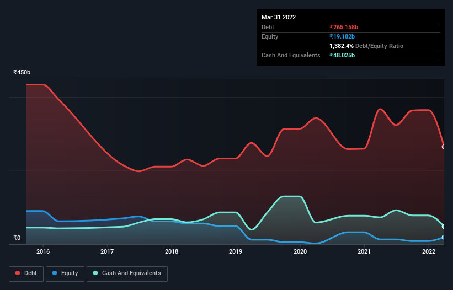Click the teal Cash endpoint marker
453x290 pixels.
pos(444,227)
